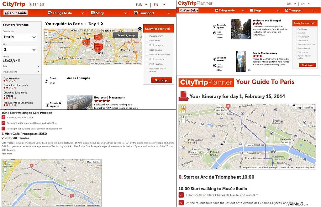Expand the Pace preference section
The image size is (321, 207).
[21, 66]
